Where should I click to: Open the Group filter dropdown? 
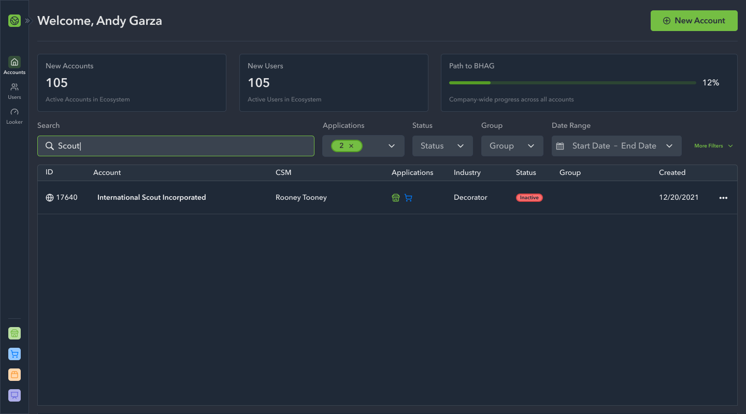512,146
